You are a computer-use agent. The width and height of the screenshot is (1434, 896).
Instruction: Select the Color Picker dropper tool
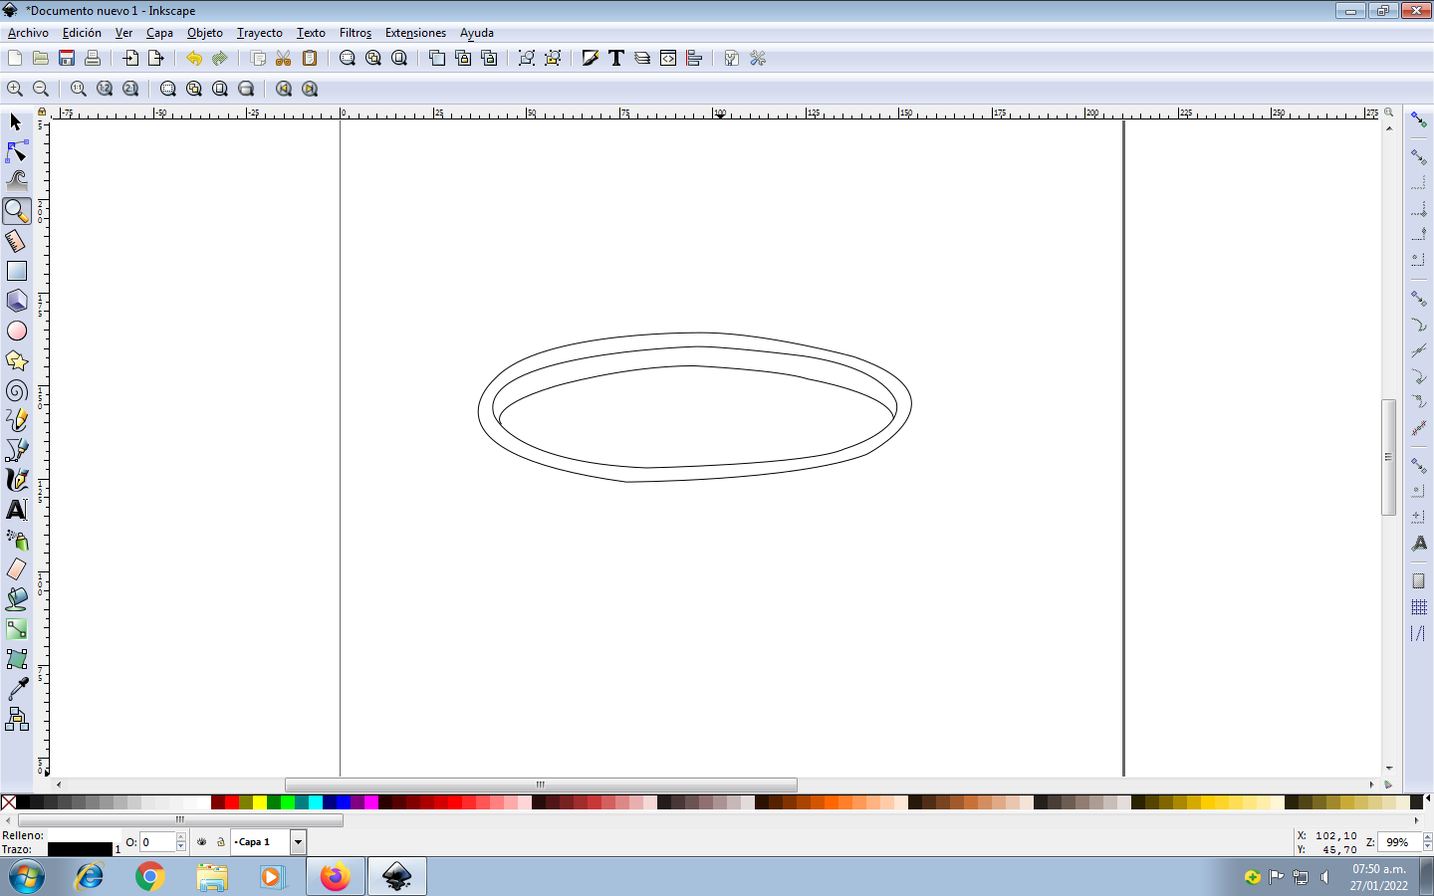click(x=17, y=689)
